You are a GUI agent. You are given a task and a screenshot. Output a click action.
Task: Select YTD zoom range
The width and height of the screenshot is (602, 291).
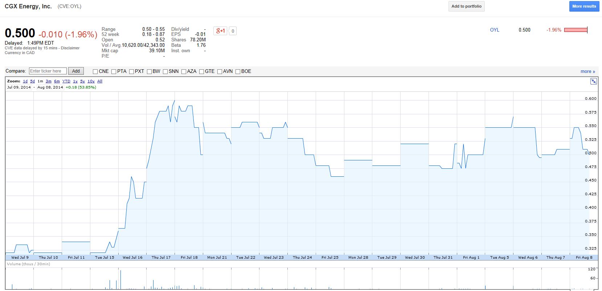click(66, 81)
